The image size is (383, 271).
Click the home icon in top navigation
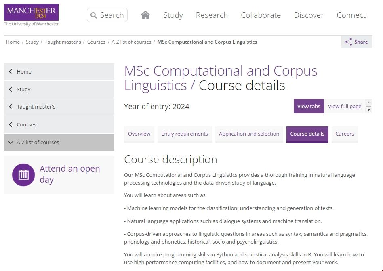[x=145, y=15]
